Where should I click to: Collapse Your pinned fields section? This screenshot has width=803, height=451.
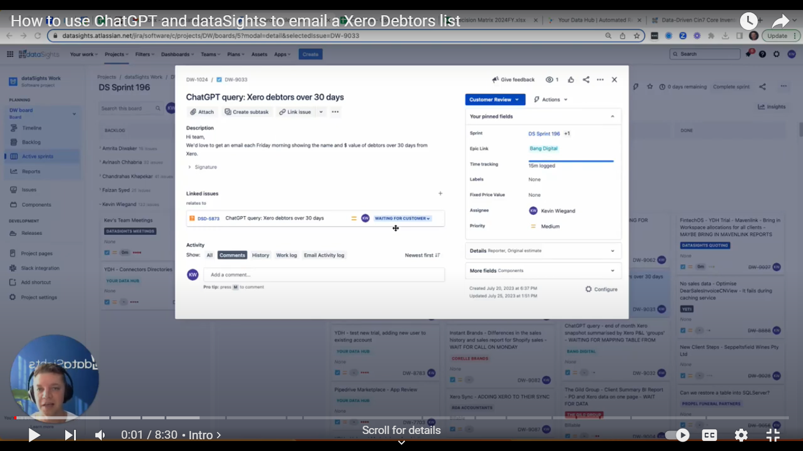pos(613,116)
